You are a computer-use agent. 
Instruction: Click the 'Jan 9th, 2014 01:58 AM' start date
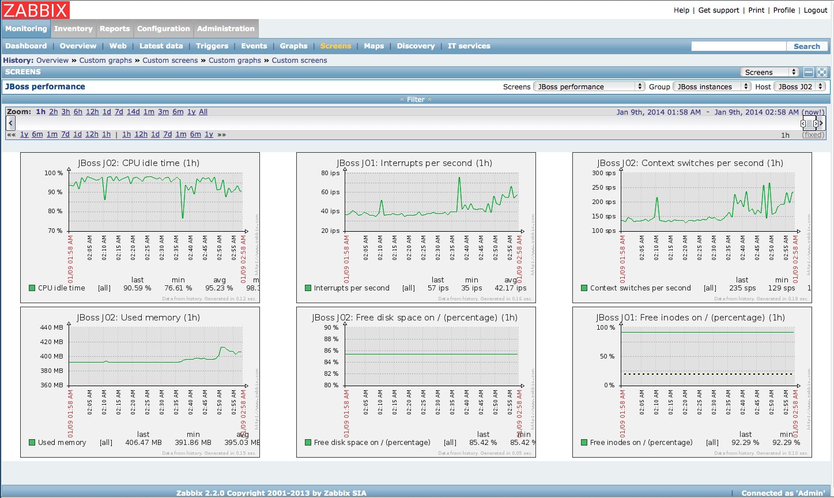tap(659, 112)
